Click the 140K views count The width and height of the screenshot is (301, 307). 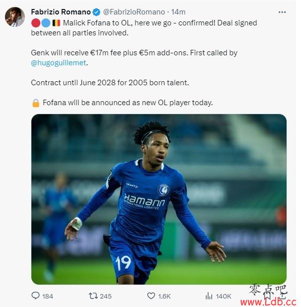(x=223, y=296)
